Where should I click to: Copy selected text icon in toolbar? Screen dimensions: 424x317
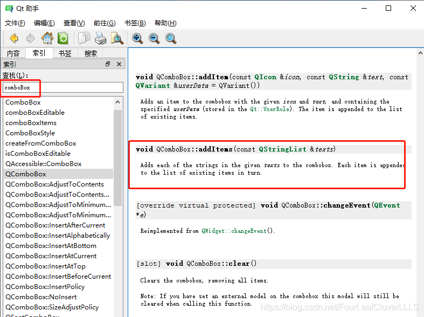(84, 38)
